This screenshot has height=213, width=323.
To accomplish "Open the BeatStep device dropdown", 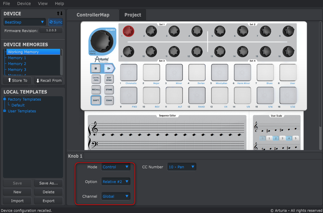I will (24, 22).
